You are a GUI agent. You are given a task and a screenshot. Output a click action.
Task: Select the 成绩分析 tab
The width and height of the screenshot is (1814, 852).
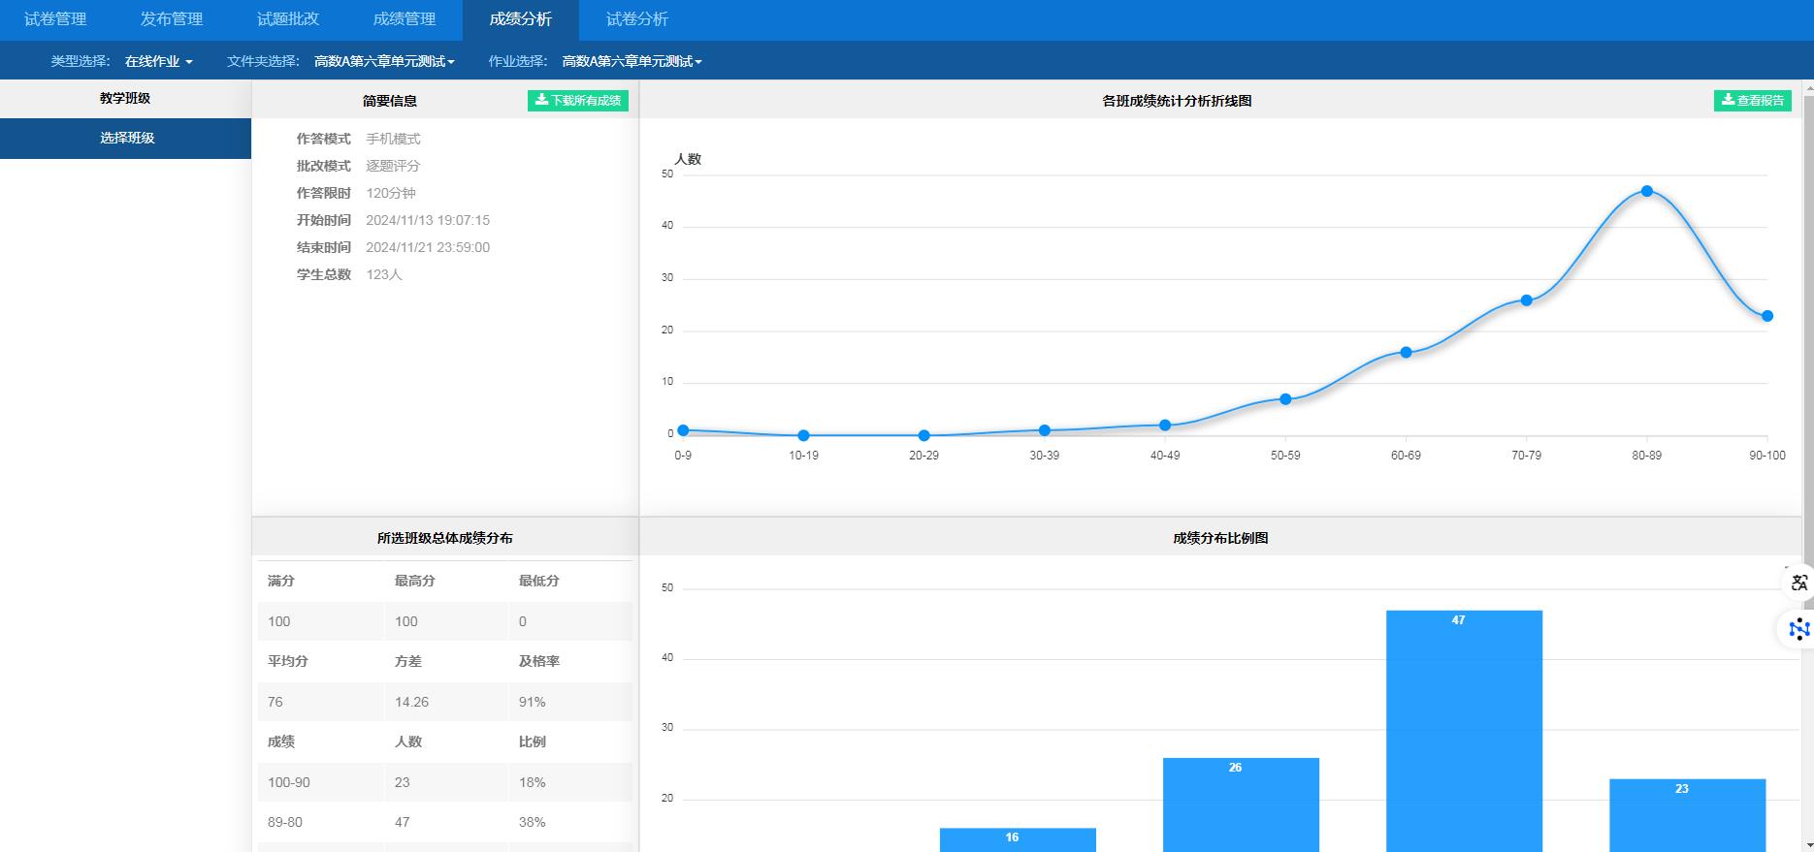tap(521, 19)
